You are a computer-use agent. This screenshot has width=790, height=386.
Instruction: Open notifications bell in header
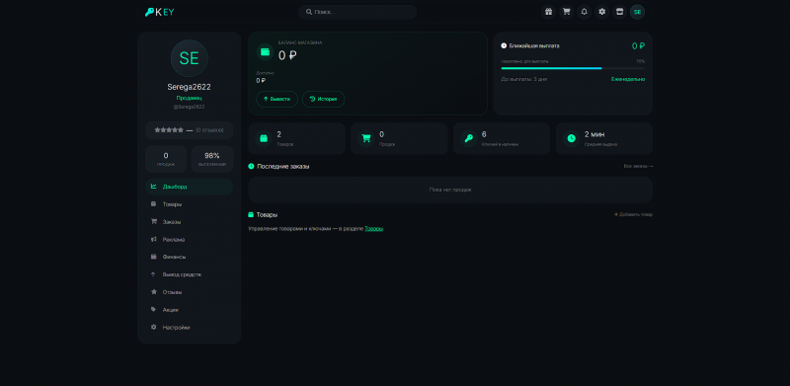click(584, 12)
